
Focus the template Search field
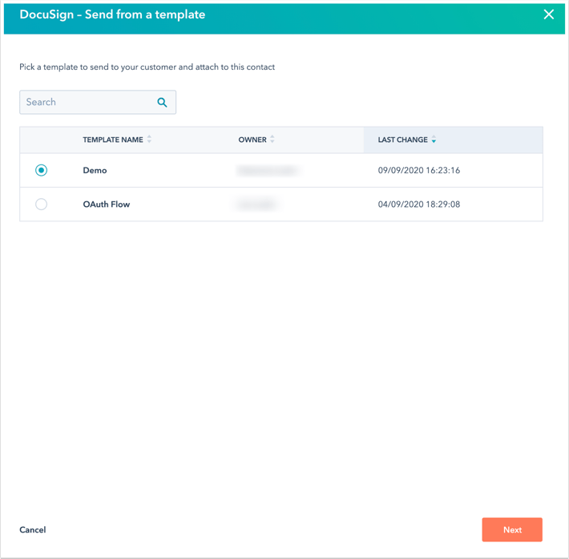98,103
